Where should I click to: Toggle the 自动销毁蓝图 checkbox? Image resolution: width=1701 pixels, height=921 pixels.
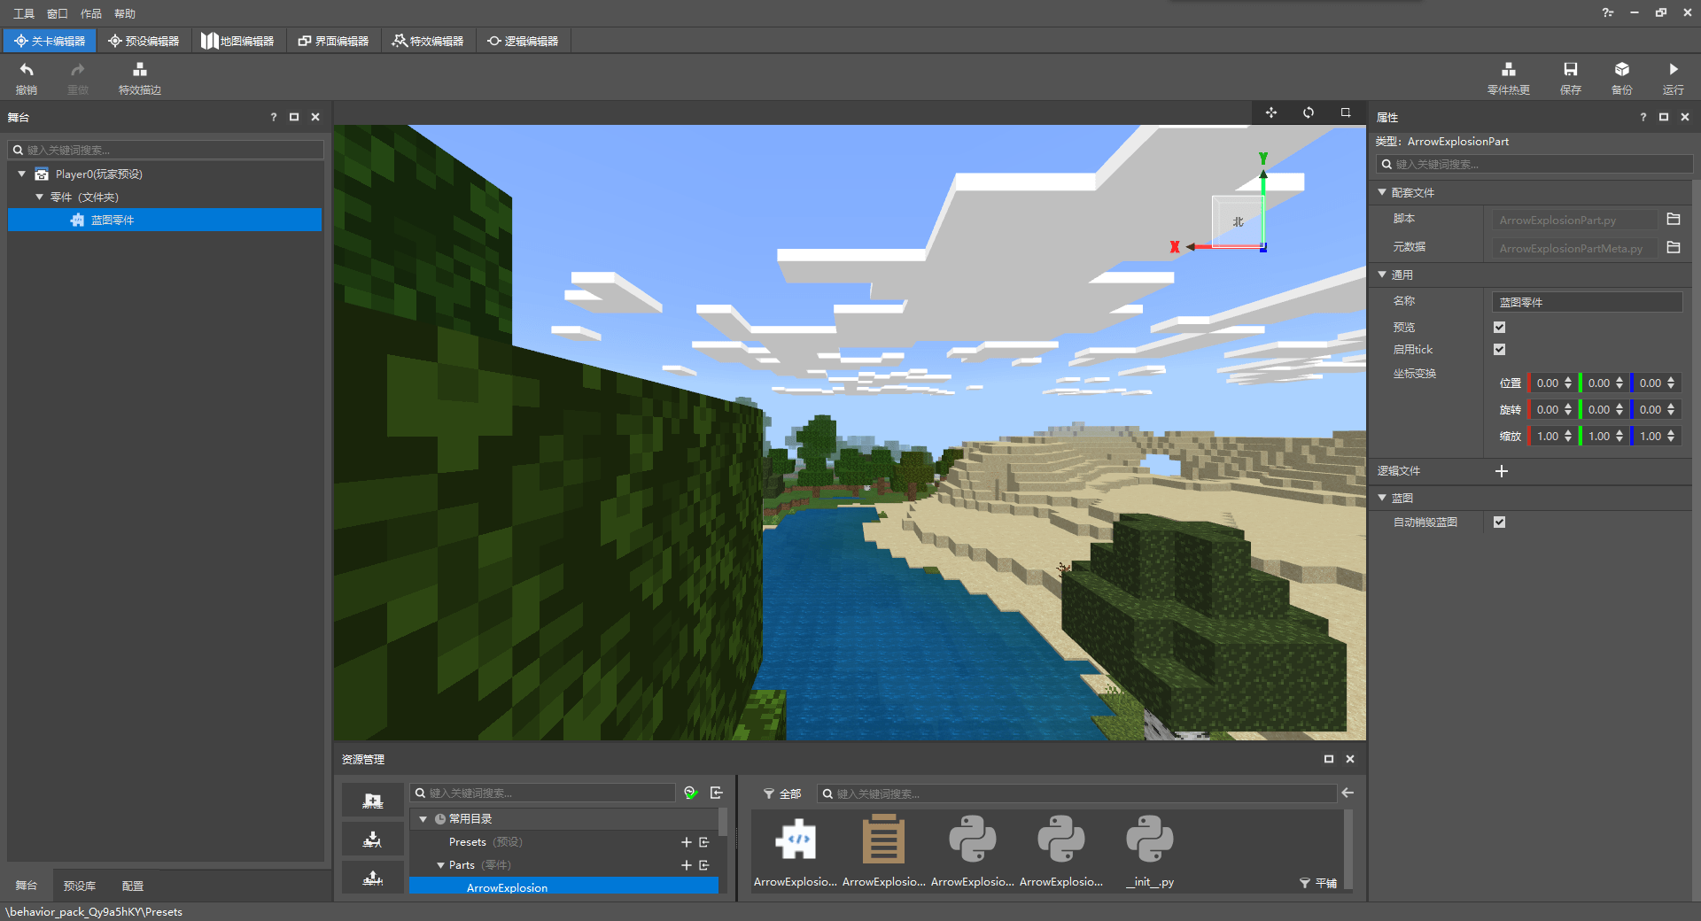pyautogui.click(x=1499, y=522)
